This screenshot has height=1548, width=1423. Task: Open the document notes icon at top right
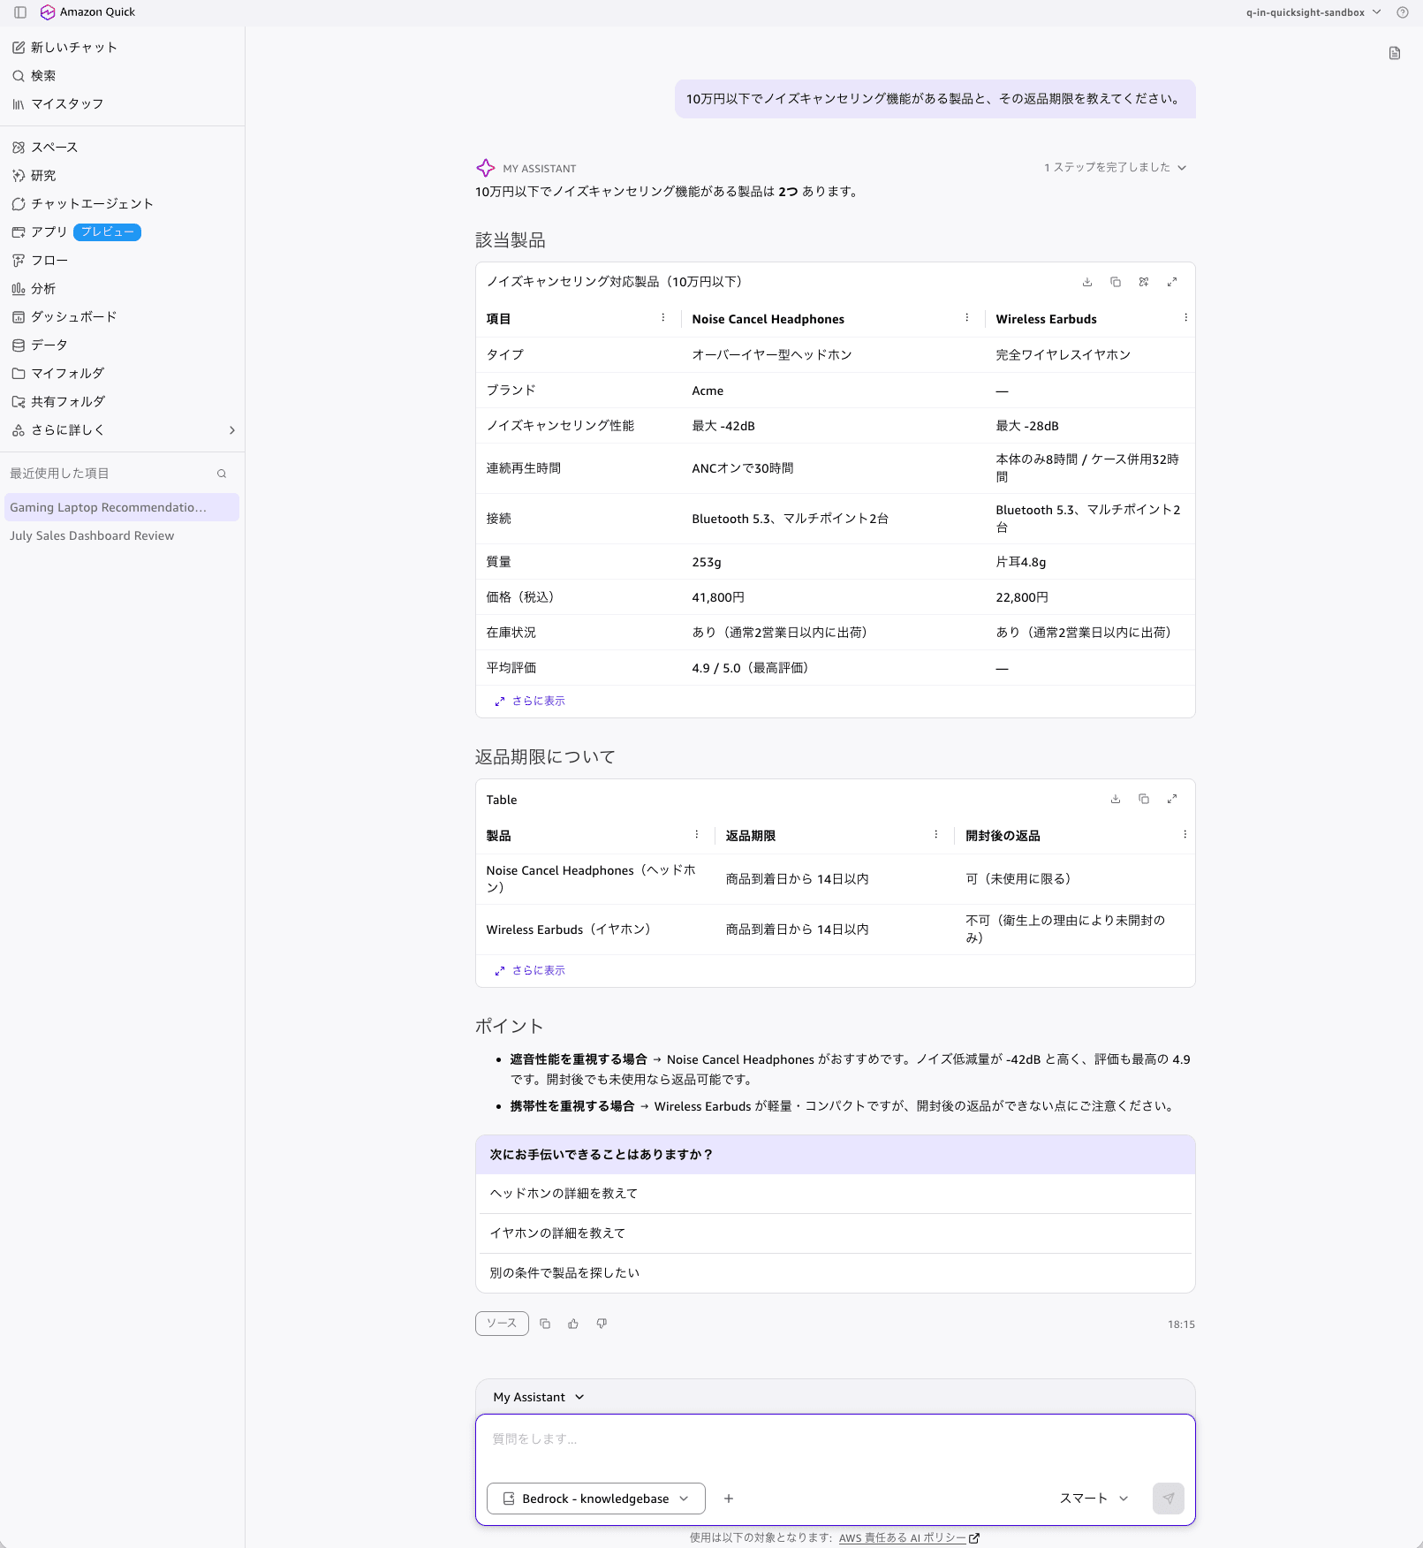tap(1395, 53)
